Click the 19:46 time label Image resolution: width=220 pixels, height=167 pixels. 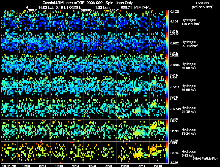(59, 166)
